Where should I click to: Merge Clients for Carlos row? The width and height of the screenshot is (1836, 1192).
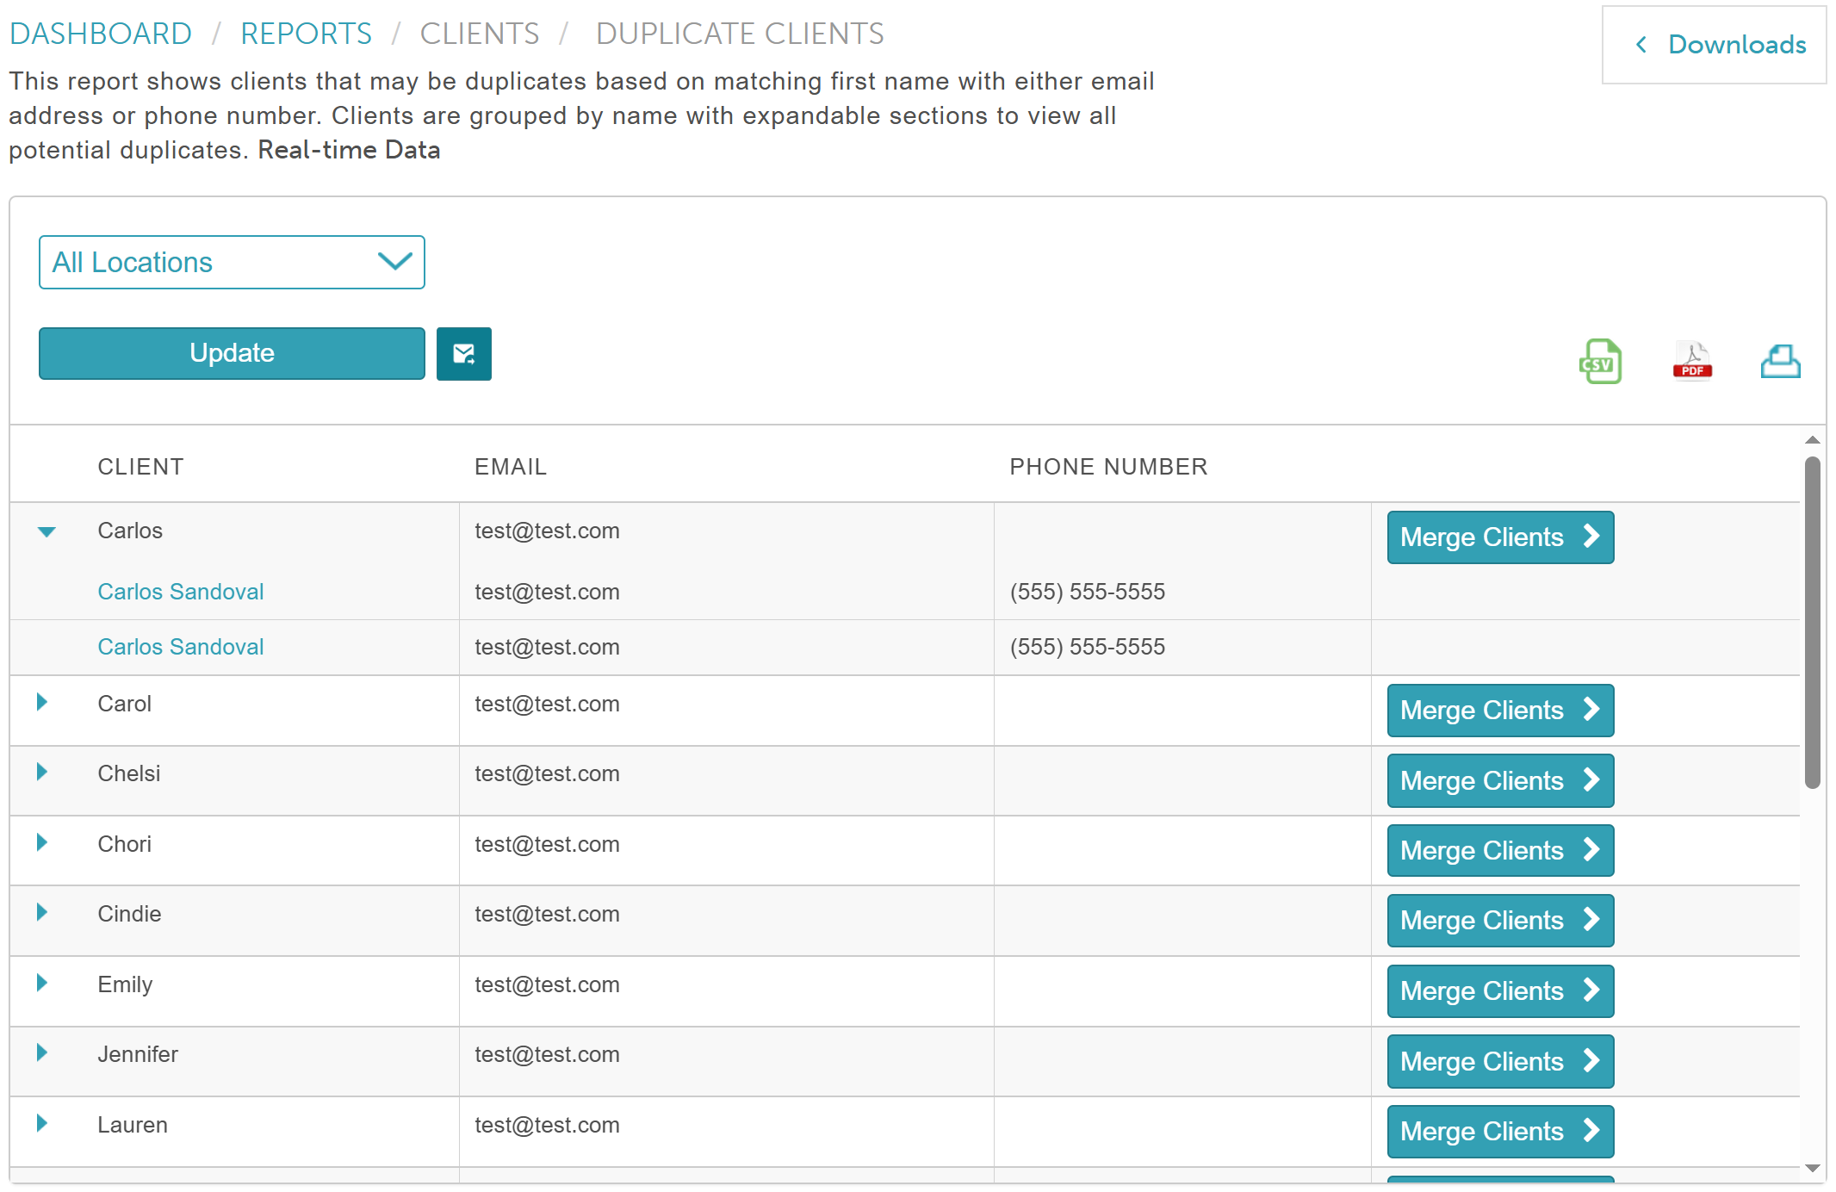1499,537
